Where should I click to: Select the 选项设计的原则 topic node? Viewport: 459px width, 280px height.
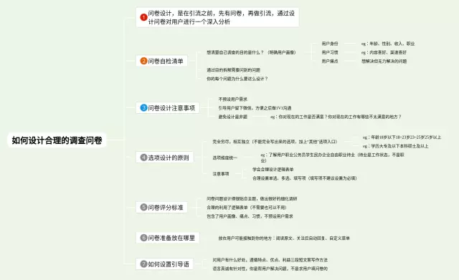tap(164, 158)
